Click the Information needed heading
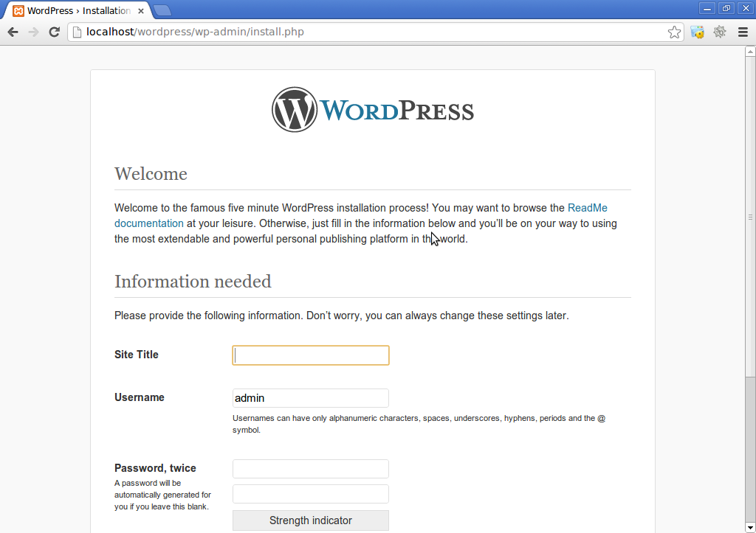 pos(193,281)
